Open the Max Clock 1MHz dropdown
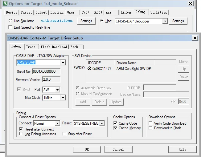201x157 pixels. tap(63, 98)
